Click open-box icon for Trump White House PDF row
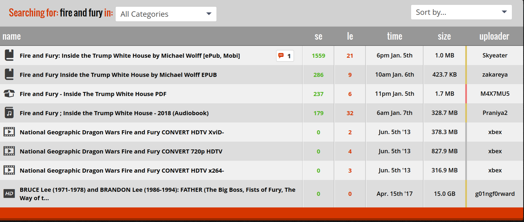 (9, 94)
